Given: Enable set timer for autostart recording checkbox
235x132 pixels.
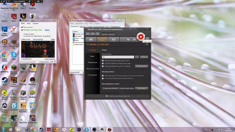Looking at the screenshot, I should click(x=103, y=78).
